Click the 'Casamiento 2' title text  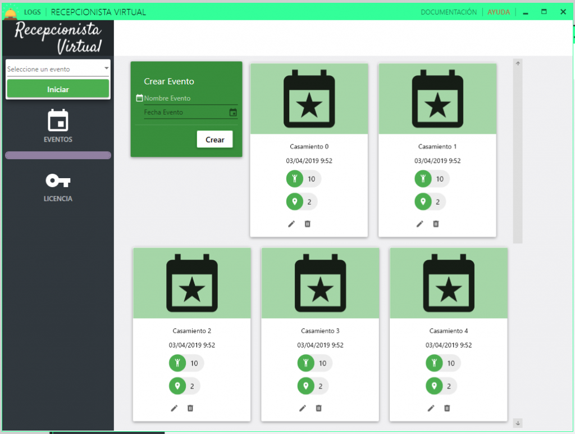point(192,331)
